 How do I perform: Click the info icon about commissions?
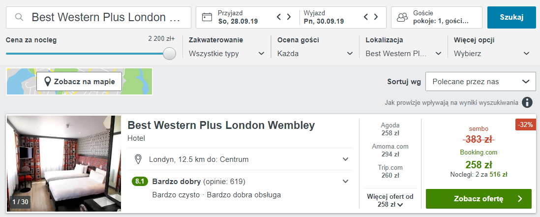coord(527,102)
